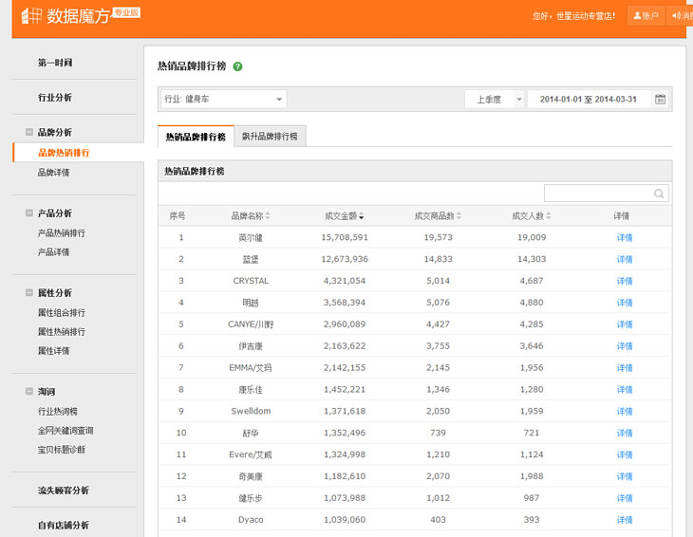This screenshot has height=537, width=693.
Task: Switch to 飙升品牌排行榜 tab
Action: (x=270, y=137)
